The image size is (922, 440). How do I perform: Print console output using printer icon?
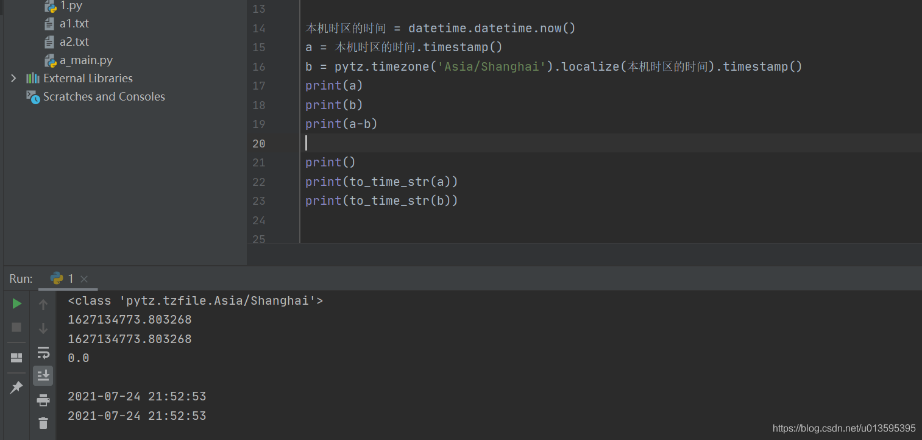tap(43, 400)
